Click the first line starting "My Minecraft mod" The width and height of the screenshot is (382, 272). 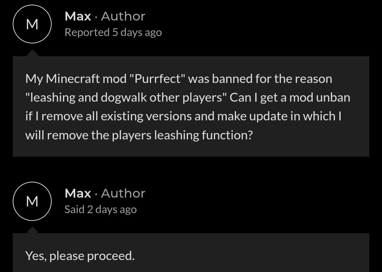click(179, 79)
